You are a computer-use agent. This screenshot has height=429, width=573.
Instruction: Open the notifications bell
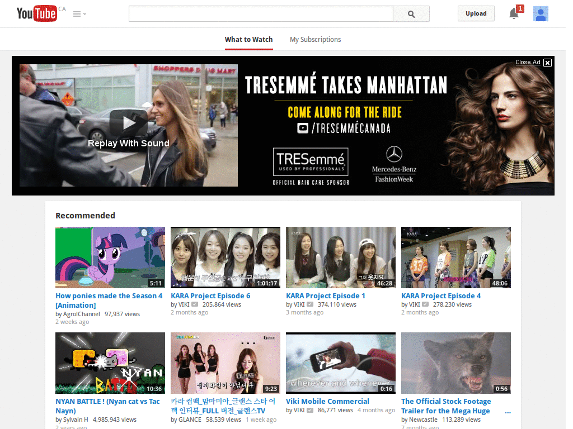coord(514,13)
